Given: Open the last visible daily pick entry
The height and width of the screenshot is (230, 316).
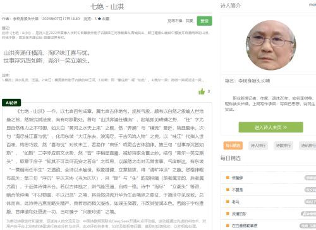Looking at the screenshot, I should (x=245, y=226).
